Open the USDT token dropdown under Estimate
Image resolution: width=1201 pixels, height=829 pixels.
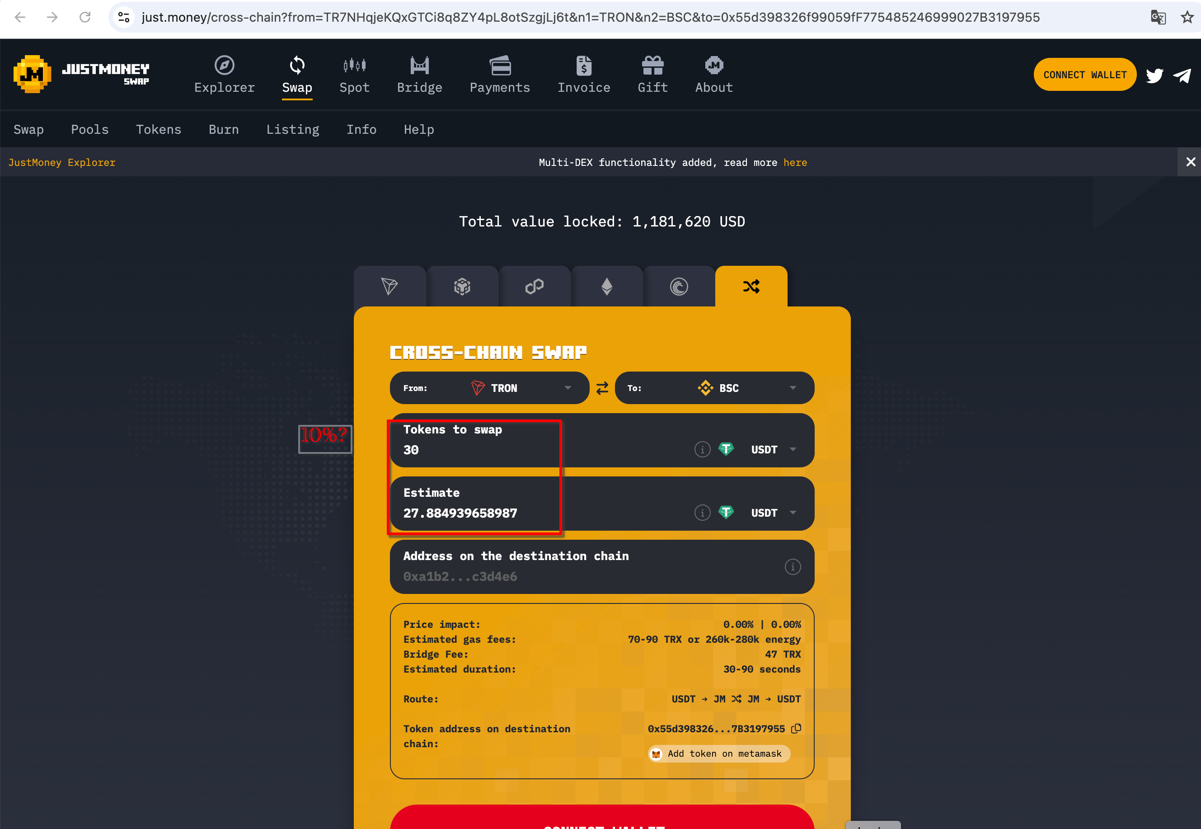[773, 513]
